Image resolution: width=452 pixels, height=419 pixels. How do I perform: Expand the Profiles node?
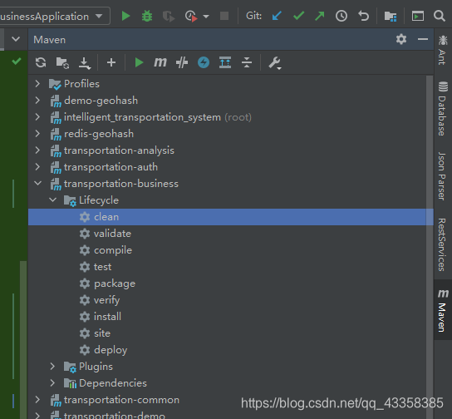click(37, 84)
